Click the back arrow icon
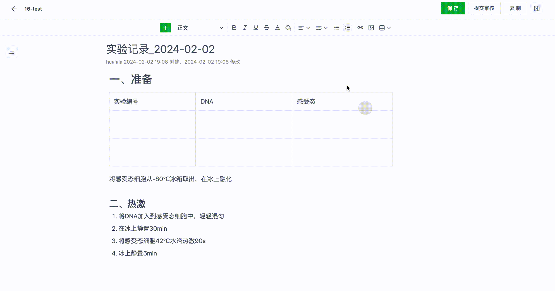Image resolution: width=555 pixels, height=291 pixels. click(14, 9)
